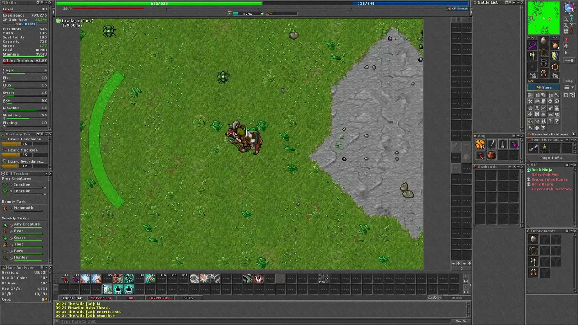This screenshot has width=578, height=325.
Task: Select the backpack equipment slot
Action: click(555, 46)
